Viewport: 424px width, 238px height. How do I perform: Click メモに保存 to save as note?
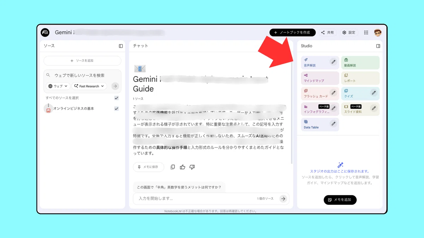[x=148, y=167]
